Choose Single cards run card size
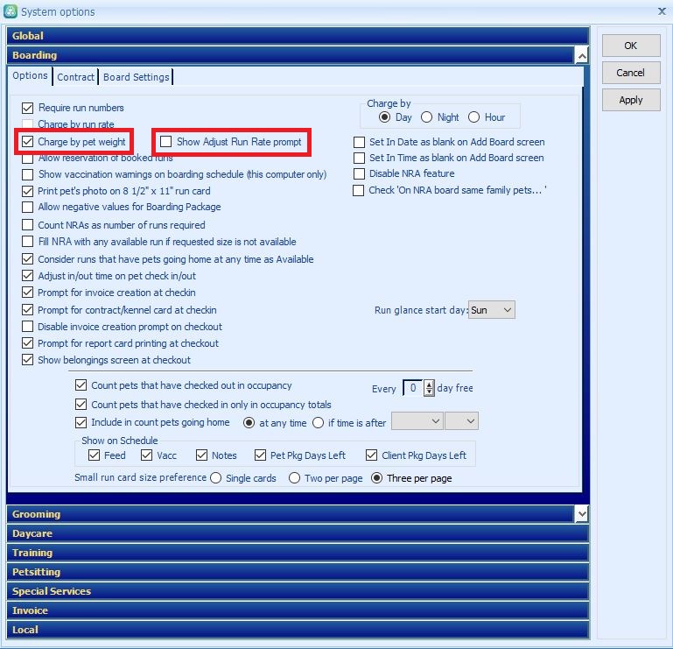This screenshot has width=673, height=649. [x=215, y=478]
